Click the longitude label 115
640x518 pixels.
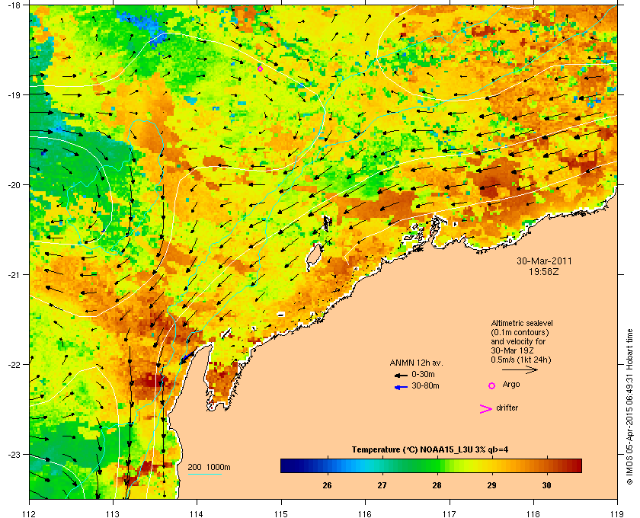[281, 514]
